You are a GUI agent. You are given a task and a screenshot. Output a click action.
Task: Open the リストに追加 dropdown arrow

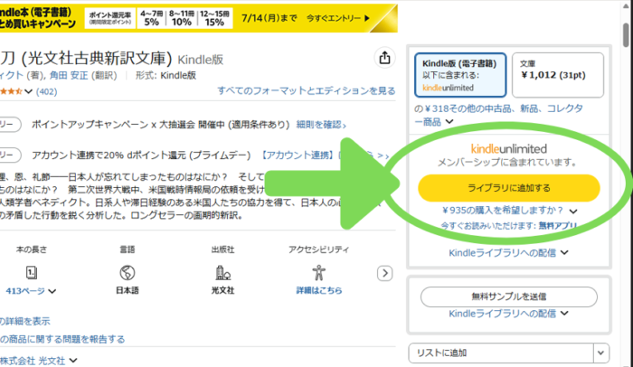click(x=600, y=353)
